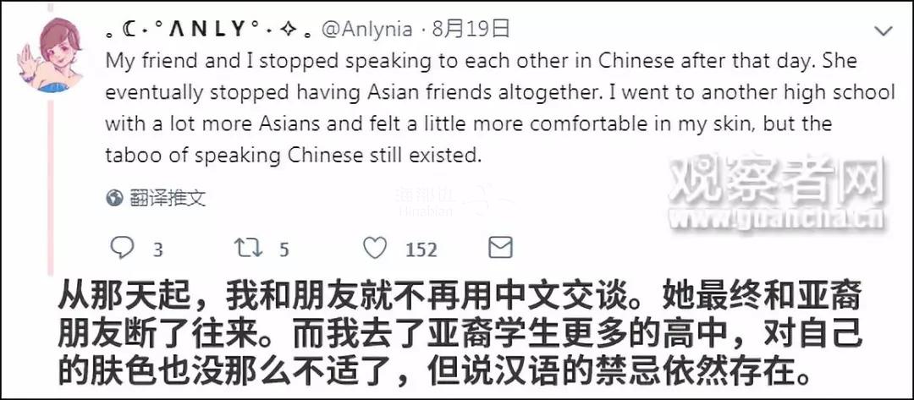
Task: Click the globe icon beside 翻译推文
Action: tap(114, 199)
